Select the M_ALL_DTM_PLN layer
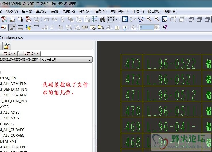Viewport: 212px width, 152px height. [x=13, y=84]
